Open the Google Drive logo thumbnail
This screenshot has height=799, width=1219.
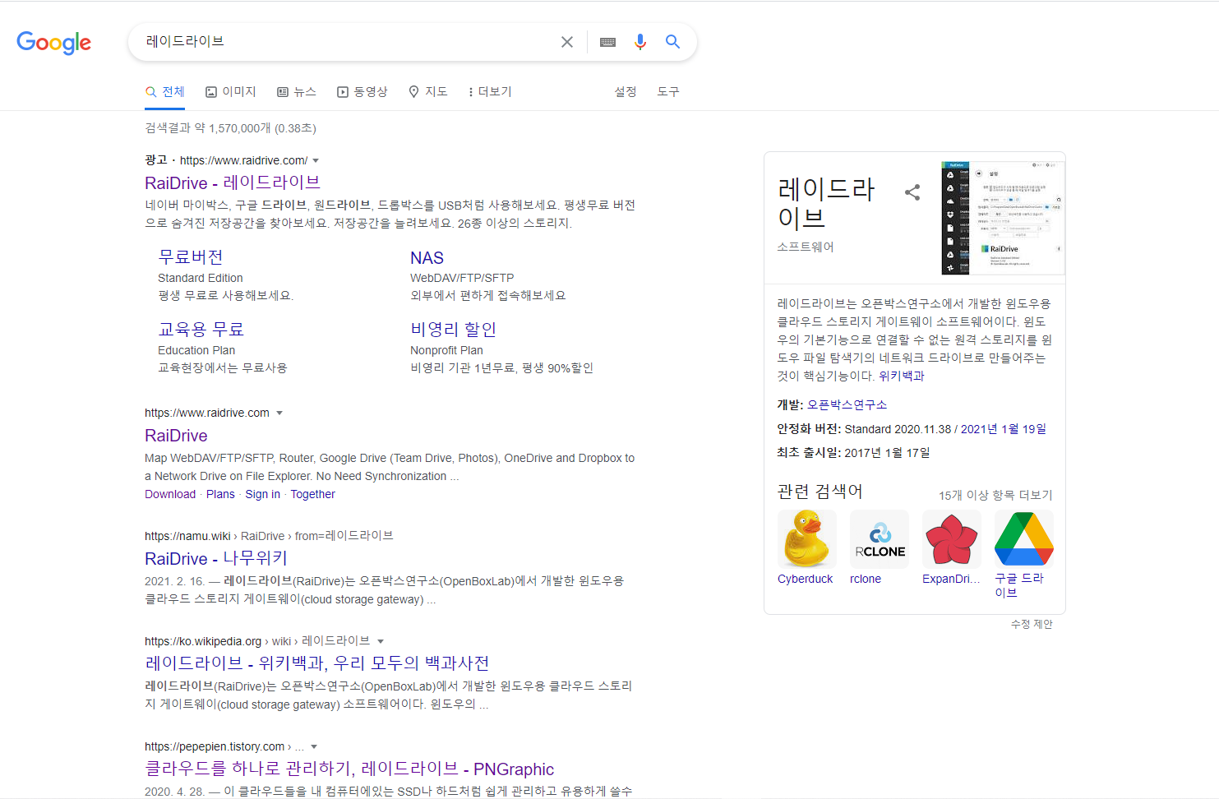click(1024, 539)
